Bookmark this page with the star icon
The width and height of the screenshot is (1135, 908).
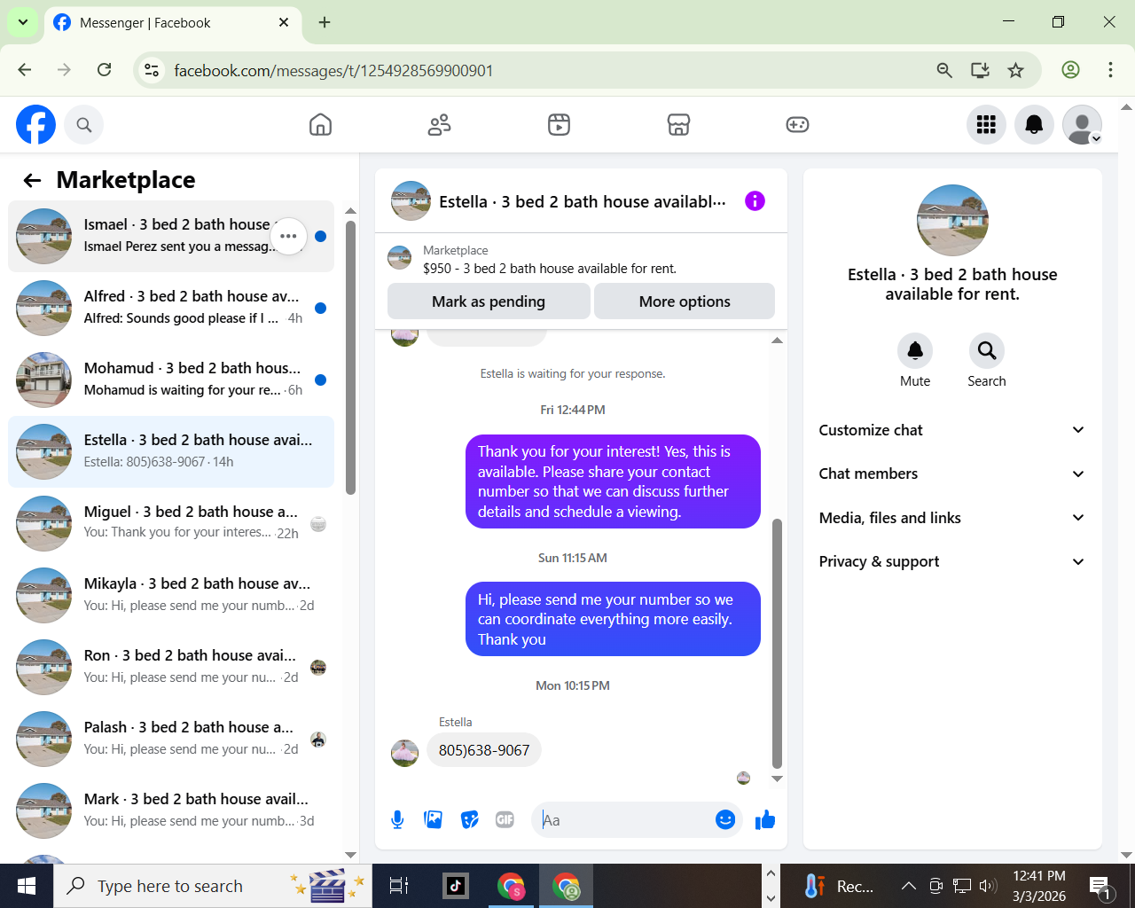click(x=1016, y=70)
